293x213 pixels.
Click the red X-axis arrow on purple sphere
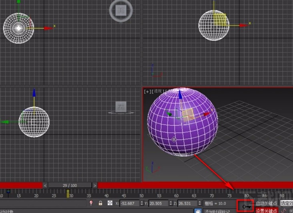tap(207, 114)
